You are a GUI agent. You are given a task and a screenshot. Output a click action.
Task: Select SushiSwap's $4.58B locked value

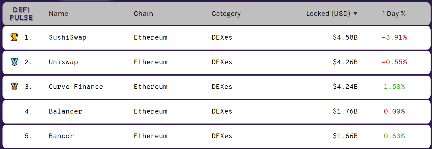[345, 37]
